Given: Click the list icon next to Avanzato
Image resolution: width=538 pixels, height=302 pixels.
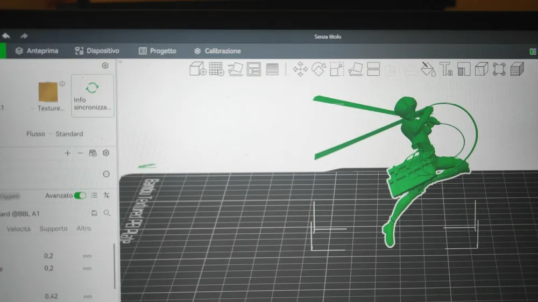Looking at the screenshot, I should click(x=94, y=196).
